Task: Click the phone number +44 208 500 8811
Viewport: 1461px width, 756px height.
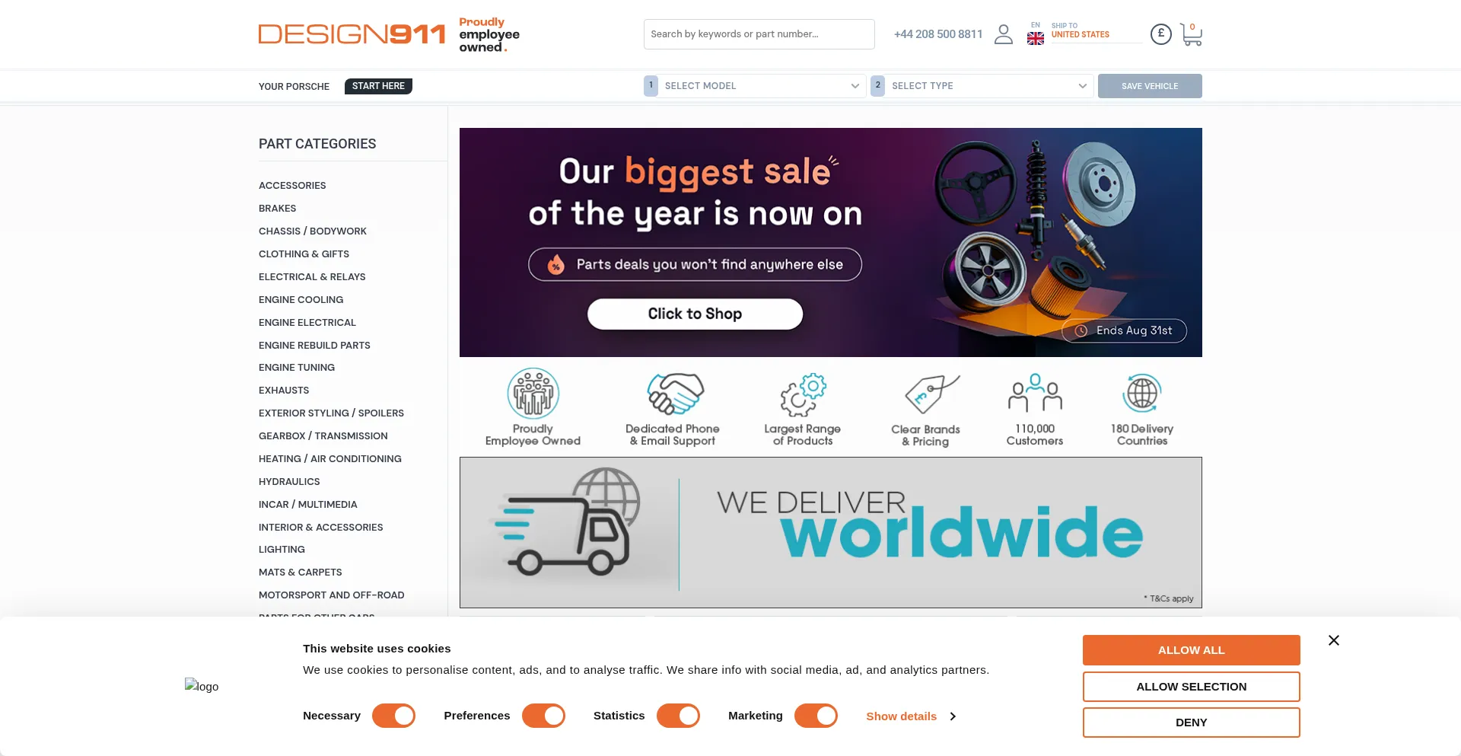Action: coord(938,34)
